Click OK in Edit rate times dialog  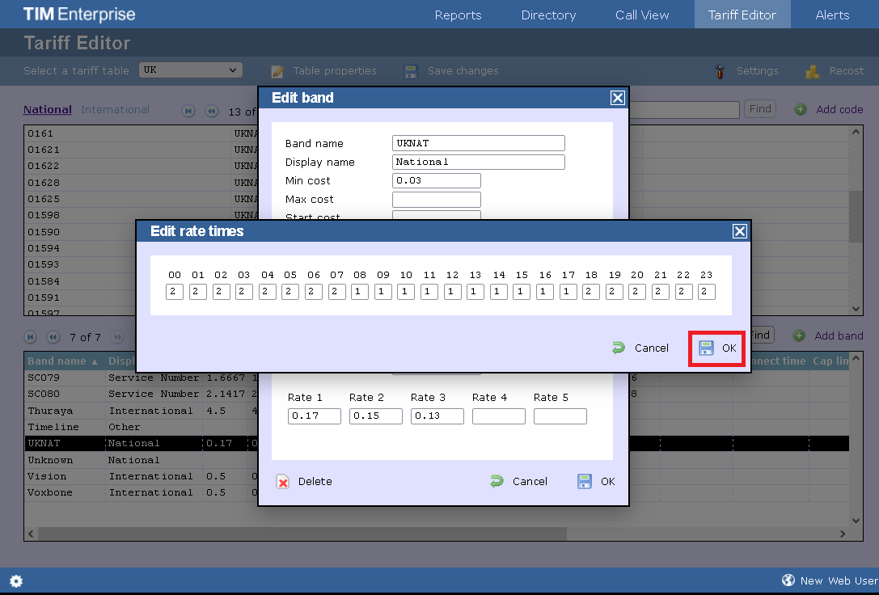pyautogui.click(x=717, y=348)
